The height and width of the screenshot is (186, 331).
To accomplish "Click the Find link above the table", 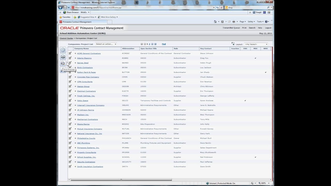I will [x=164, y=44].
